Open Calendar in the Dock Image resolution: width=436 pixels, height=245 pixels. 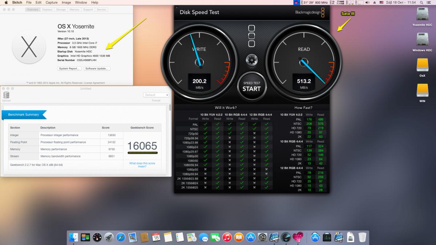click(156, 237)
